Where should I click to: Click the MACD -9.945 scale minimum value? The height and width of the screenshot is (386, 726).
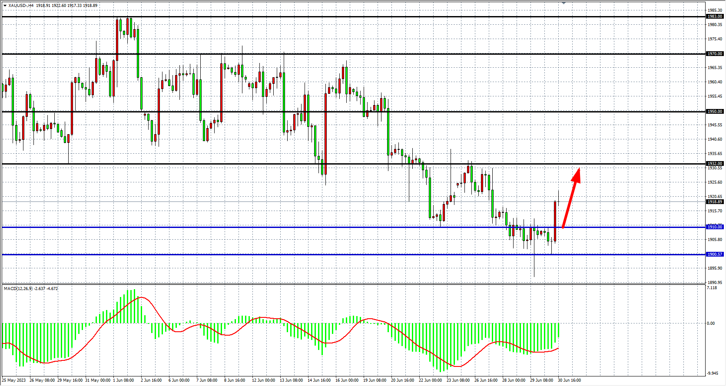coord(713,373)
